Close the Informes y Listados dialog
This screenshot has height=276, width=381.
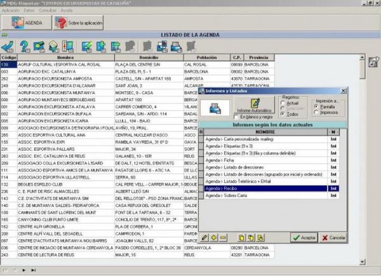pyautogui.click(x=343, y=91)
